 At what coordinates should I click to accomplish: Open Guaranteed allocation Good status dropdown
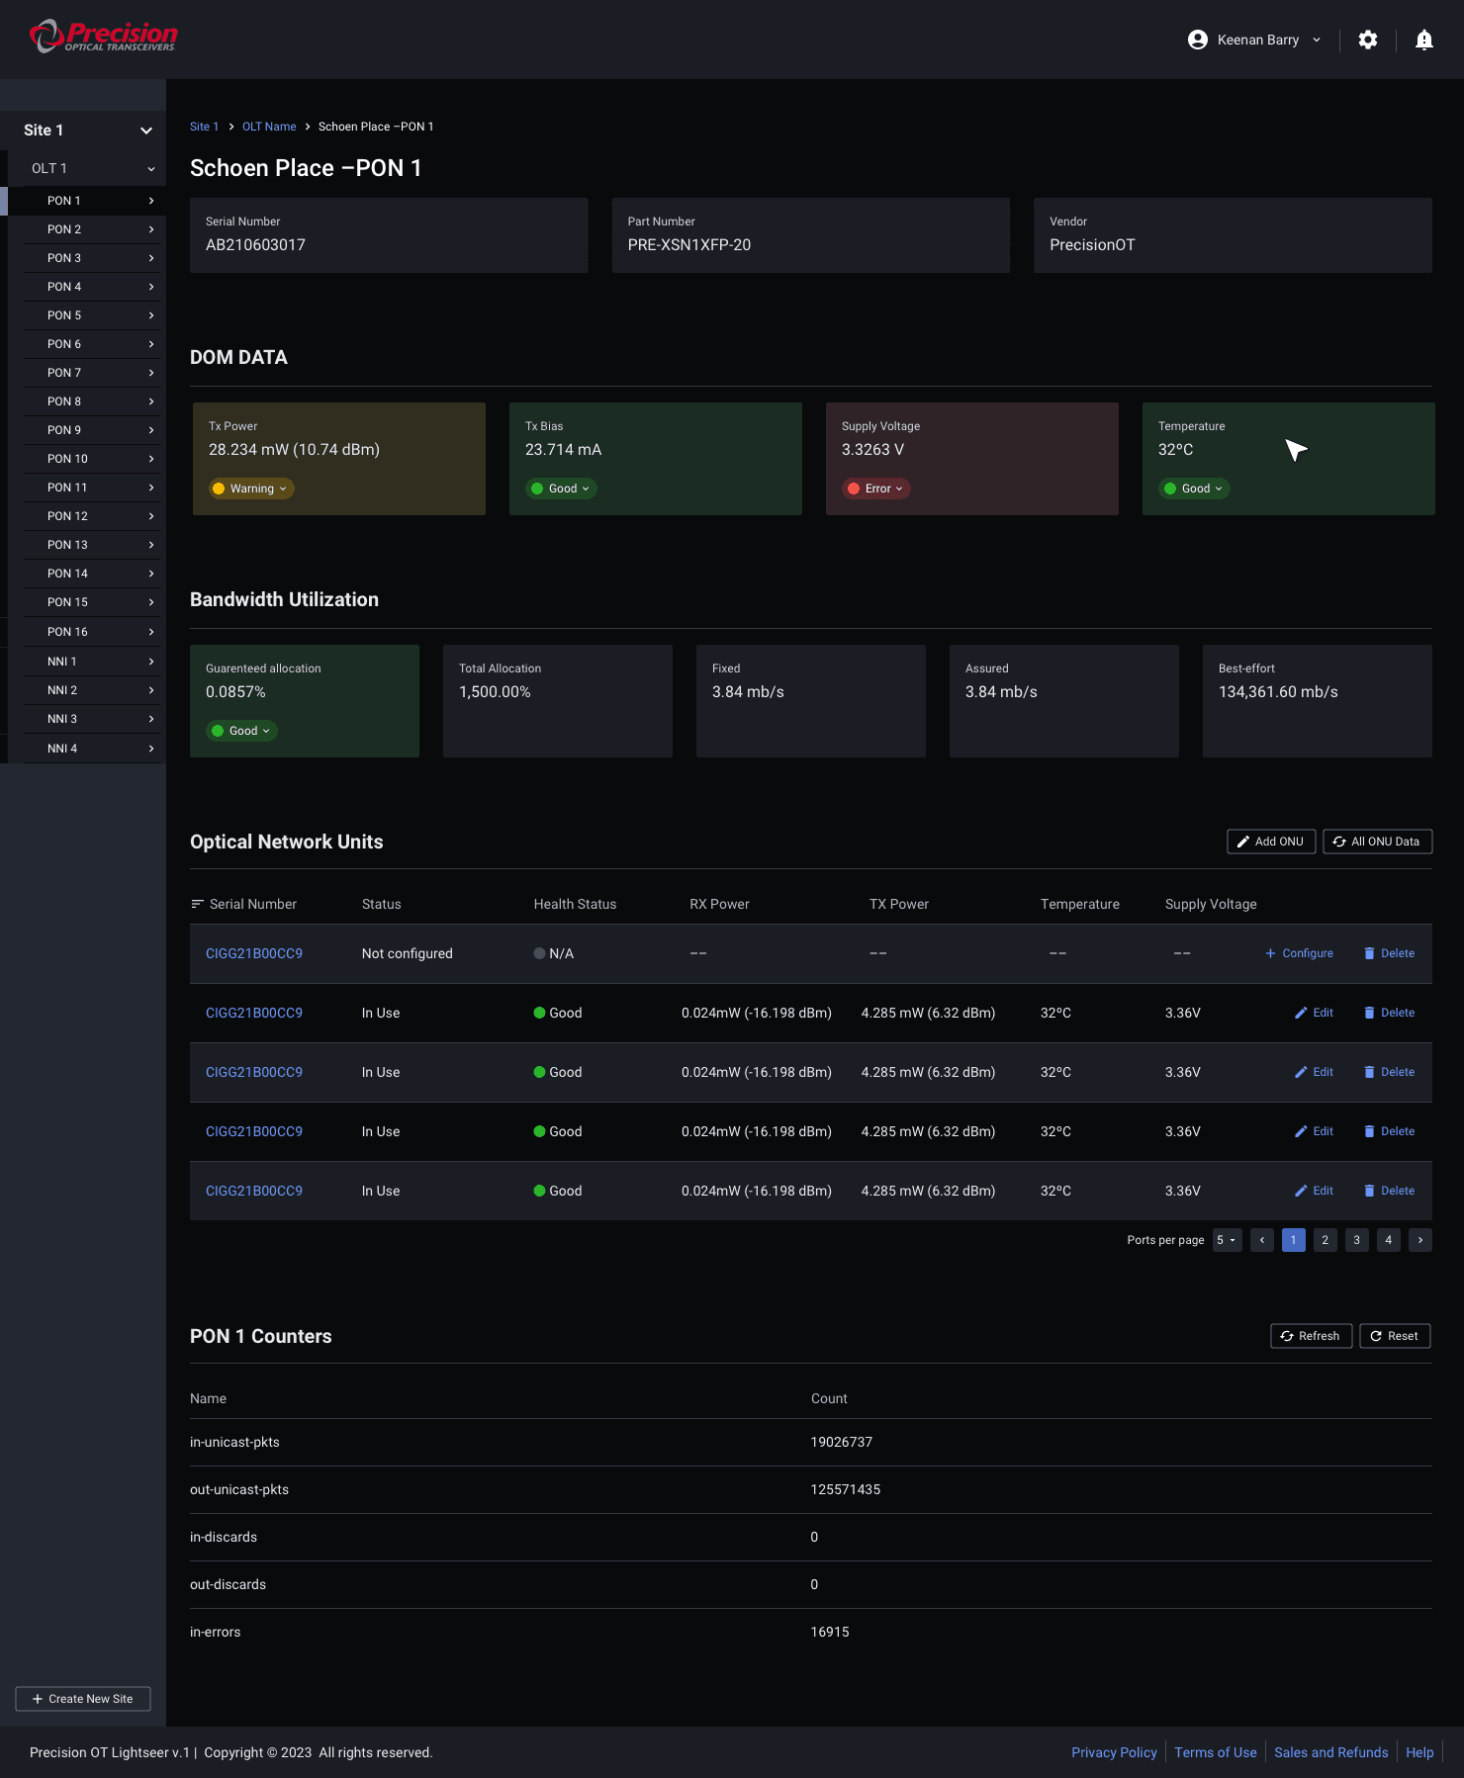tap(241, 731)
